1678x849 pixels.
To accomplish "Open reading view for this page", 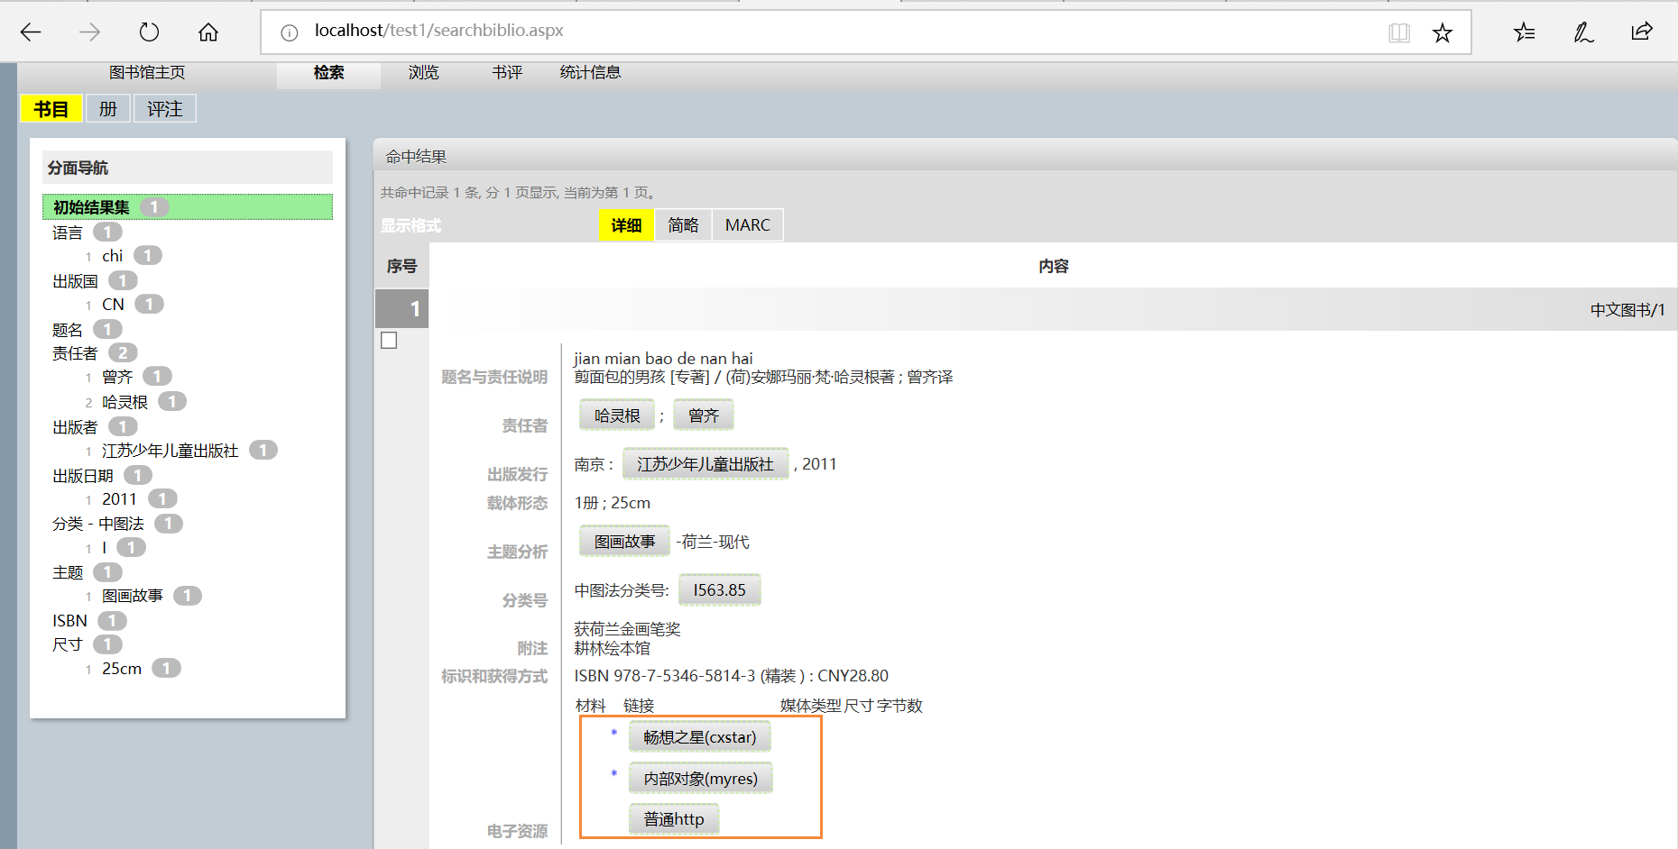I will tap(1399, 32).
